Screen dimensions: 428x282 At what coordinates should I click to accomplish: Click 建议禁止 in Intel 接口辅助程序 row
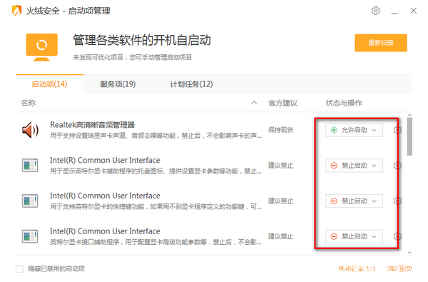280,236
